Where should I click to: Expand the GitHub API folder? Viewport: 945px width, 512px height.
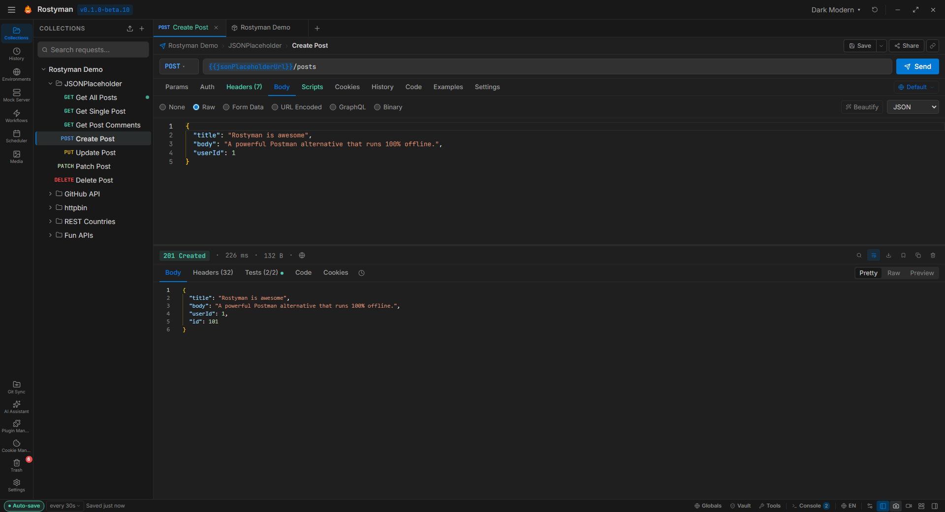coord(82,194)
